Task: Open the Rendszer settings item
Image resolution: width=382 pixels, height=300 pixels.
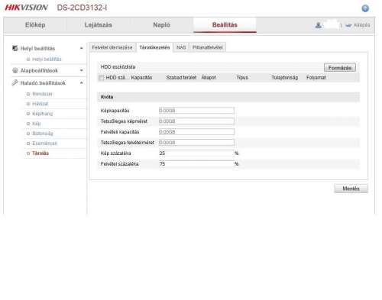Action: pos(42,94)
